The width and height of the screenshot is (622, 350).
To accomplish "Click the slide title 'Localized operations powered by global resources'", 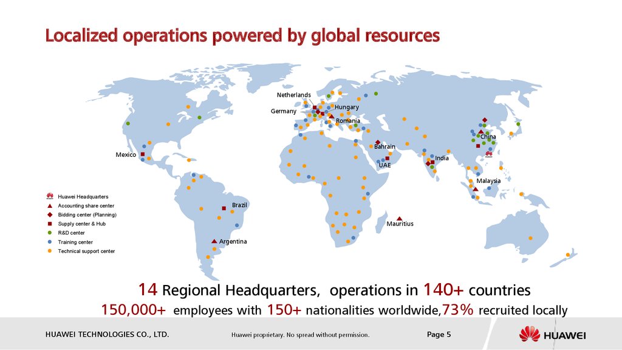I will 242,35.
